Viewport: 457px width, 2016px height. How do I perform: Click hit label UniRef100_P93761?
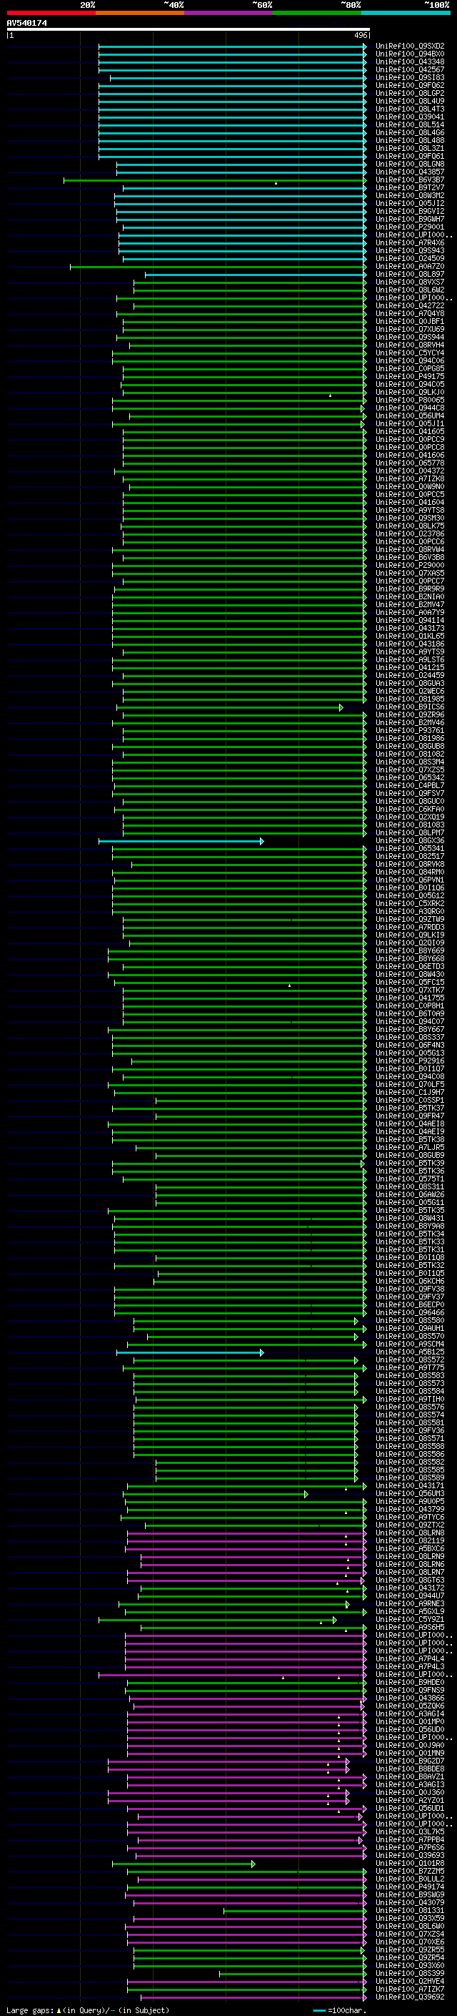coord(410,730)
